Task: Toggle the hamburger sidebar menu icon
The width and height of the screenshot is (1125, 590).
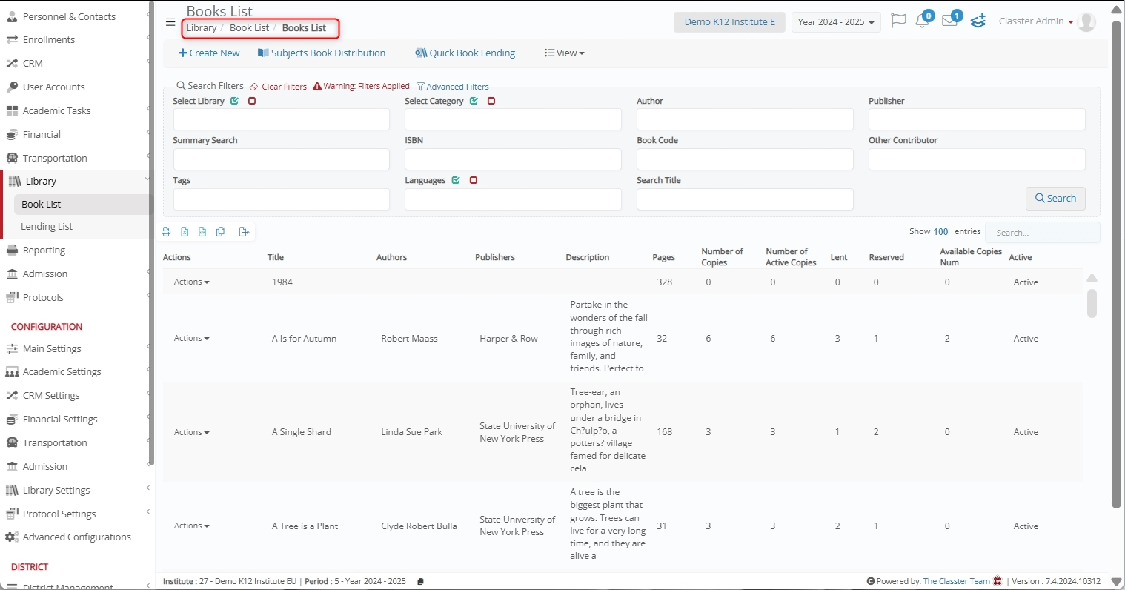Action: [x=170, y=22]
